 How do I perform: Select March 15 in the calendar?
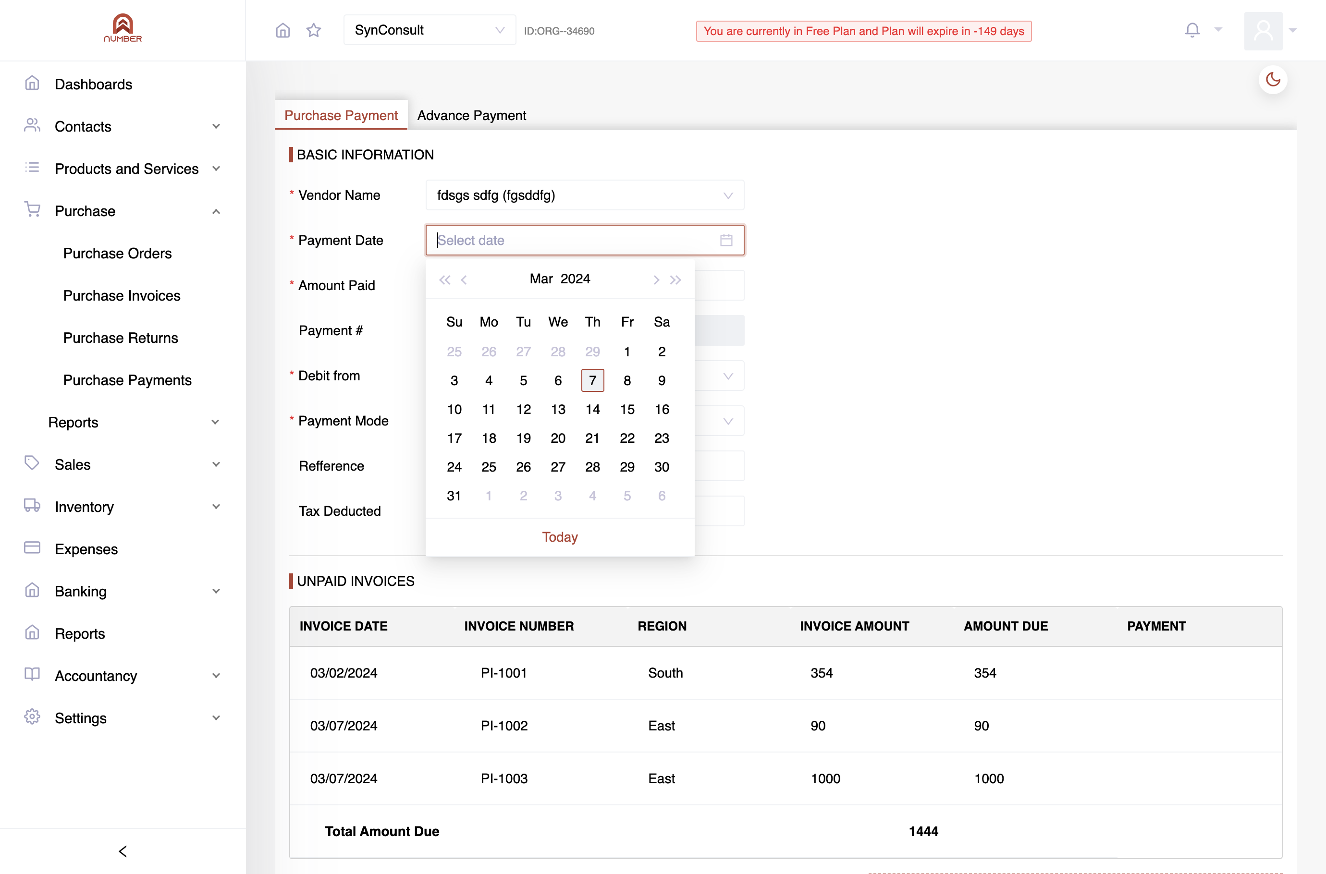coord(627,409)
